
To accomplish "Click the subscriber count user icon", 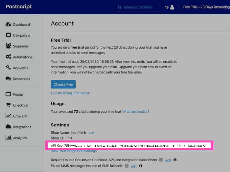I will point(172,7).
